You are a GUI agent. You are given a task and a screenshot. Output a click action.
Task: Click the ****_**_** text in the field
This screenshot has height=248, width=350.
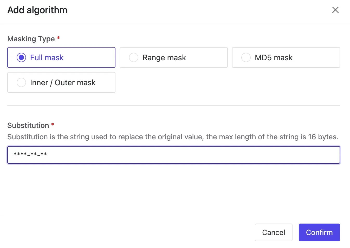[30, 154]
